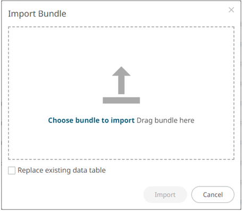Click the shaft of the upload arrow
Image resolution: width=242 pixels, height=211 pixels.
pos(121,85)
